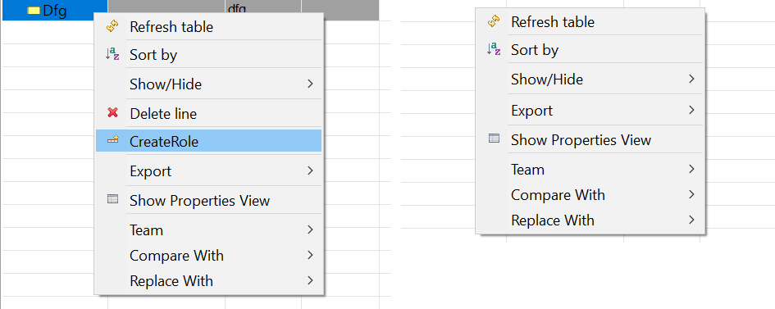Image resolution: width=775 pixels, height=309 pixels.
Task: Open the Replace With submenu arrow in the right menu
Action: point(691,220)
